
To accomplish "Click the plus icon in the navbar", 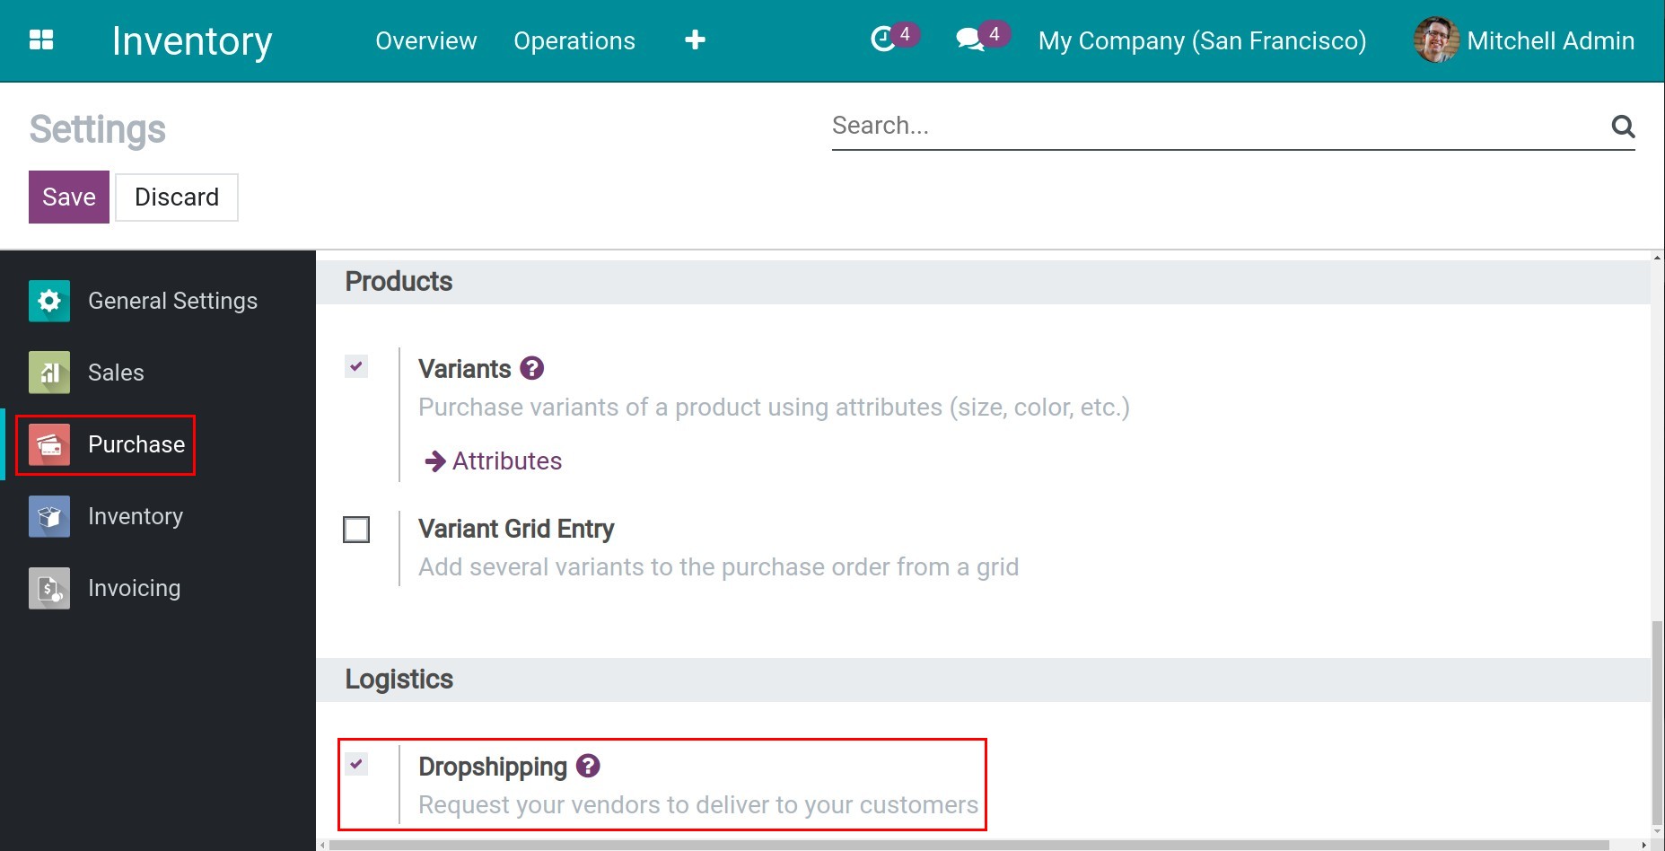I will point(695,40).
